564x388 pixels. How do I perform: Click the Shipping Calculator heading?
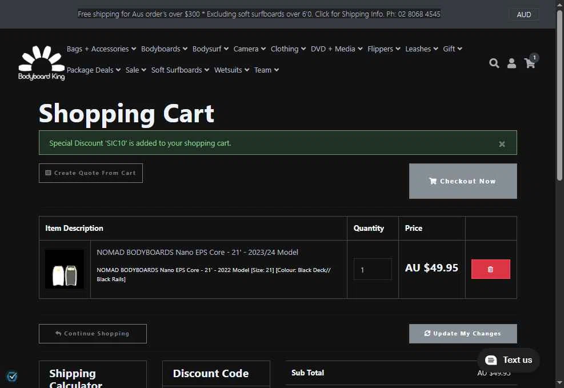tap(76, 378)
